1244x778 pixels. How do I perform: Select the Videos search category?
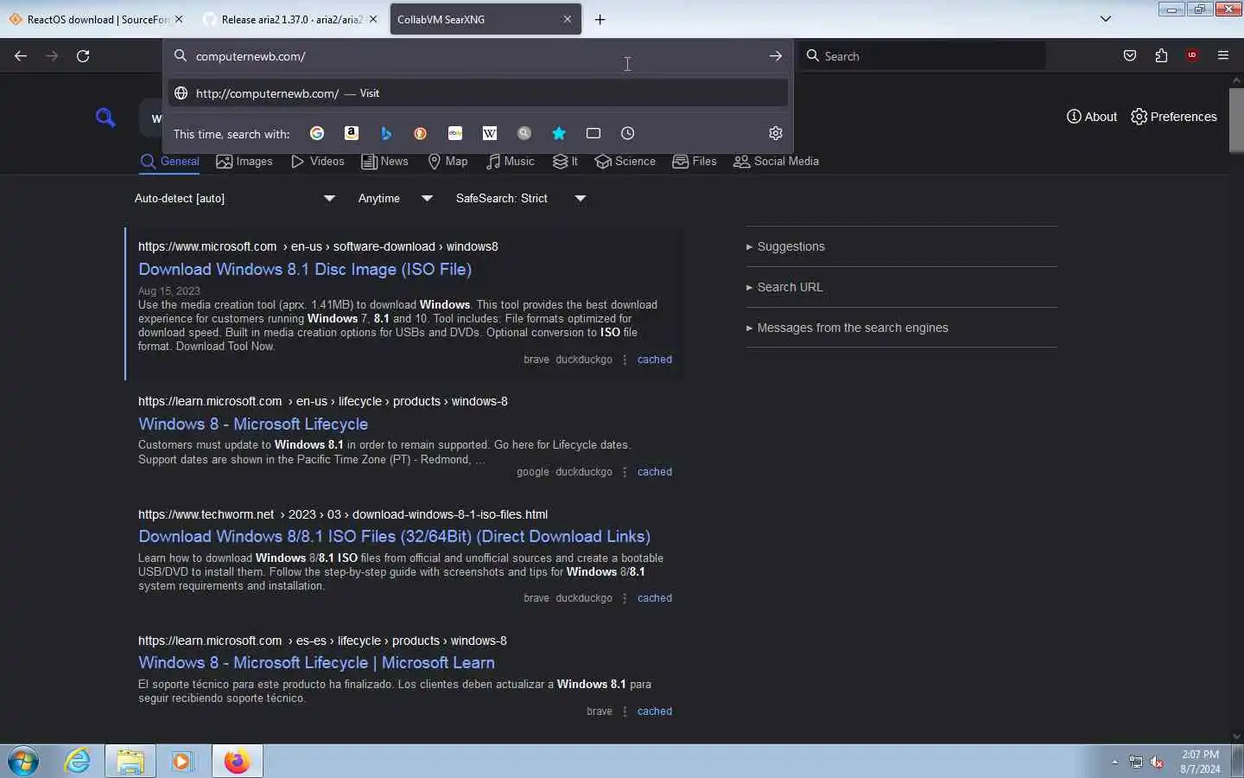tap(318, 162)
